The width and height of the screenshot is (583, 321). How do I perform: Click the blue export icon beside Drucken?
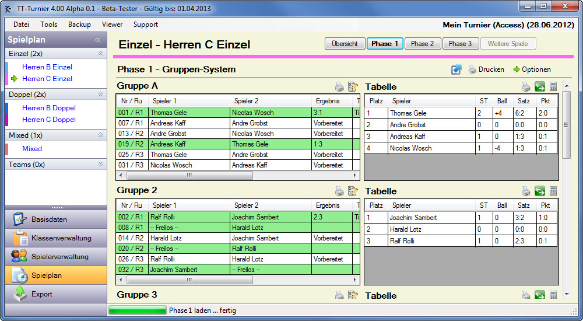point(456,69)
